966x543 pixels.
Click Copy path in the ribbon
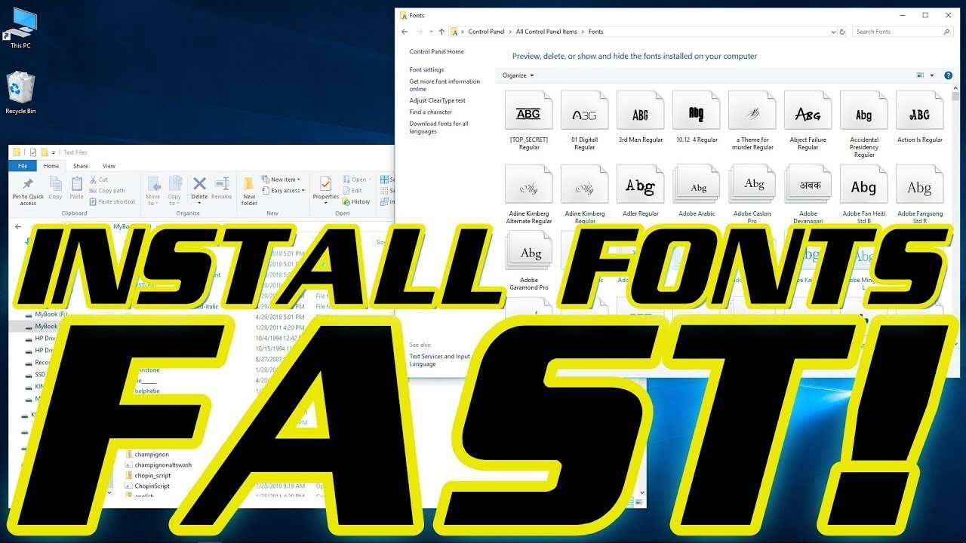107,191
